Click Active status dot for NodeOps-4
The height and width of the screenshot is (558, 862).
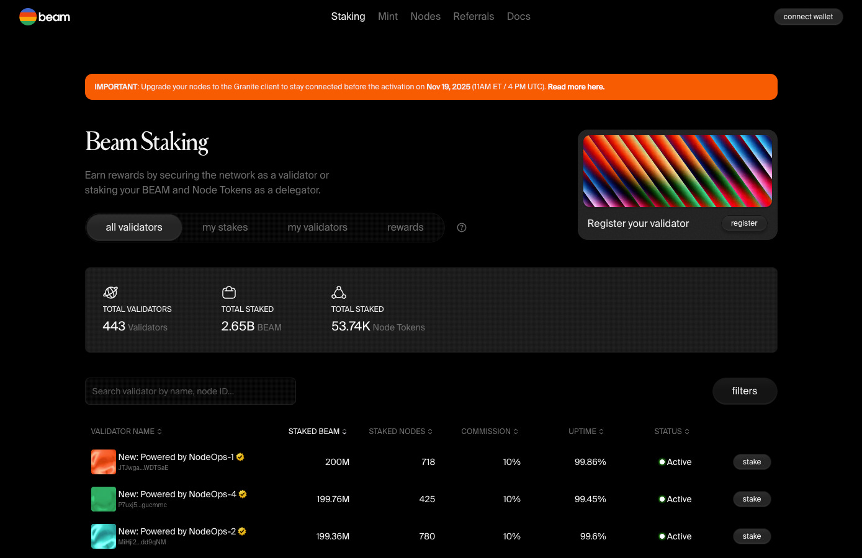pyautogui.click(x=662, y=499)
